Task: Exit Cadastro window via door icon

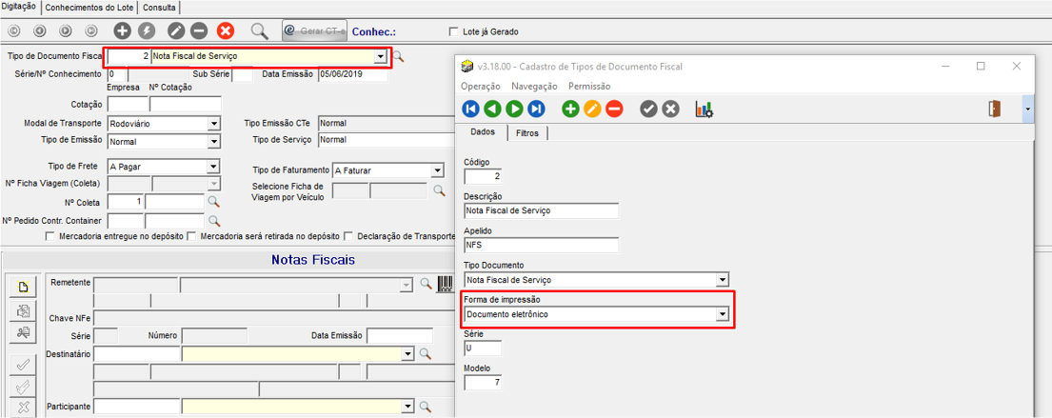Action: pos(994,109)
